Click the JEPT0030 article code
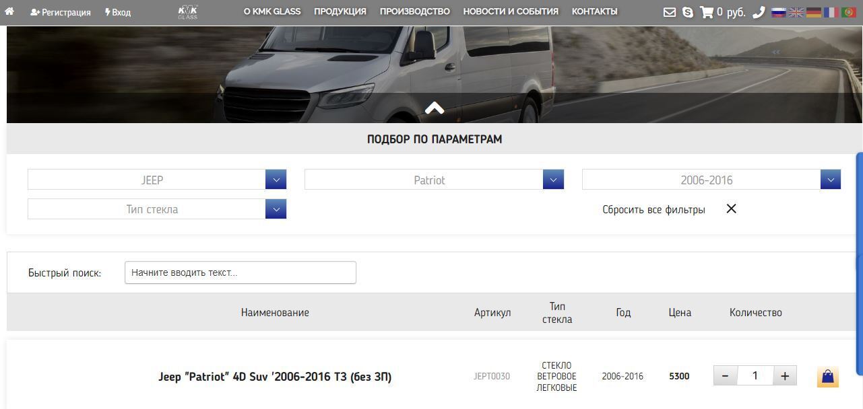 tap(492, 377)
